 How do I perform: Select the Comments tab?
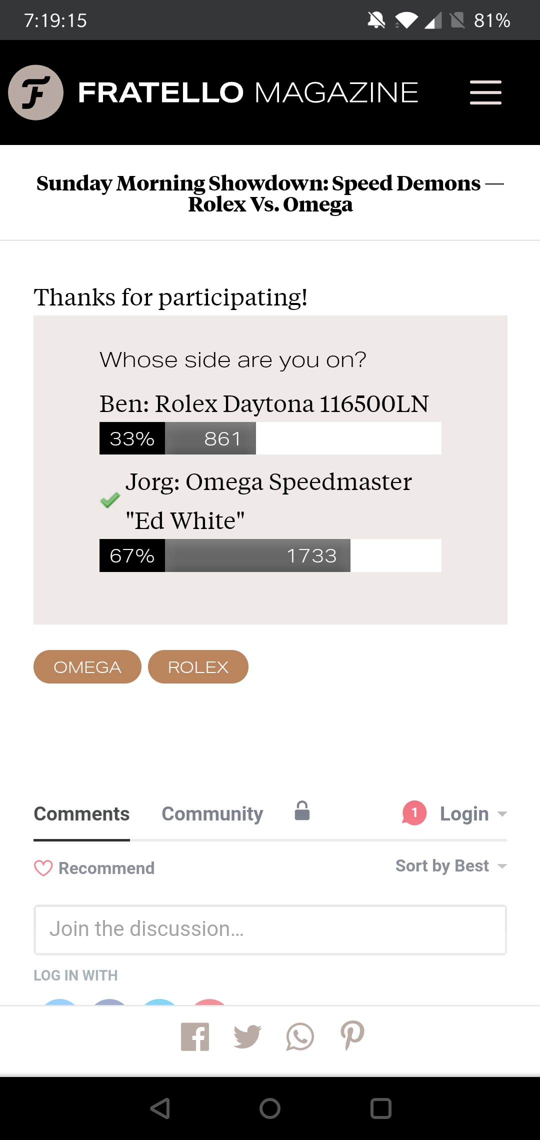pos(81,814)
